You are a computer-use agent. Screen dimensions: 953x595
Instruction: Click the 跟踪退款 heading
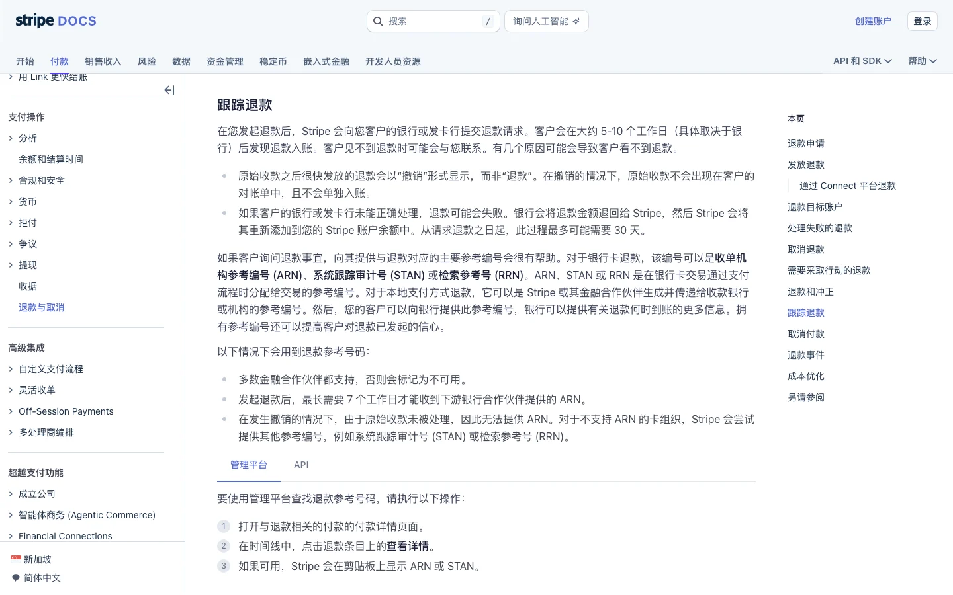pos(245,105)
